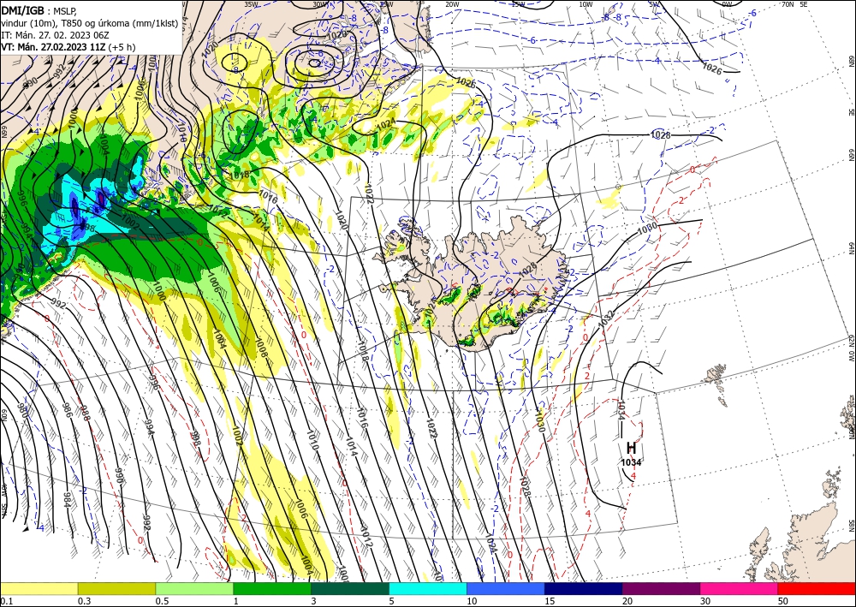Select the light green 0.5–1 mm swatch
This screenshot has width=856, height=607.
point(194,588)
